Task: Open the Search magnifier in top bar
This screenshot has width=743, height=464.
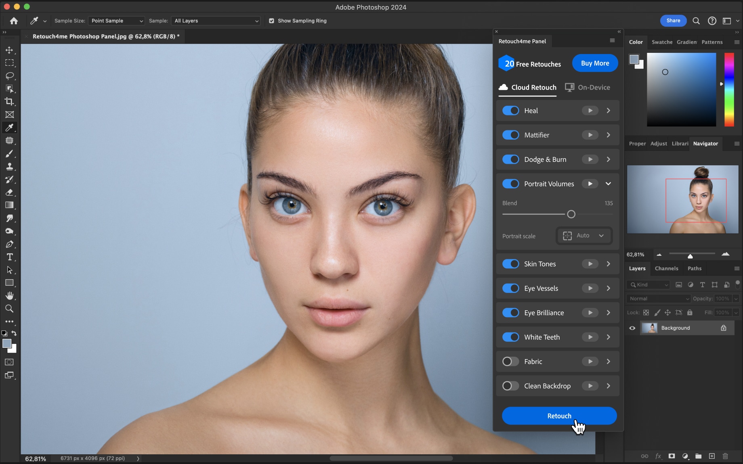Action: (x=696, y=21)
